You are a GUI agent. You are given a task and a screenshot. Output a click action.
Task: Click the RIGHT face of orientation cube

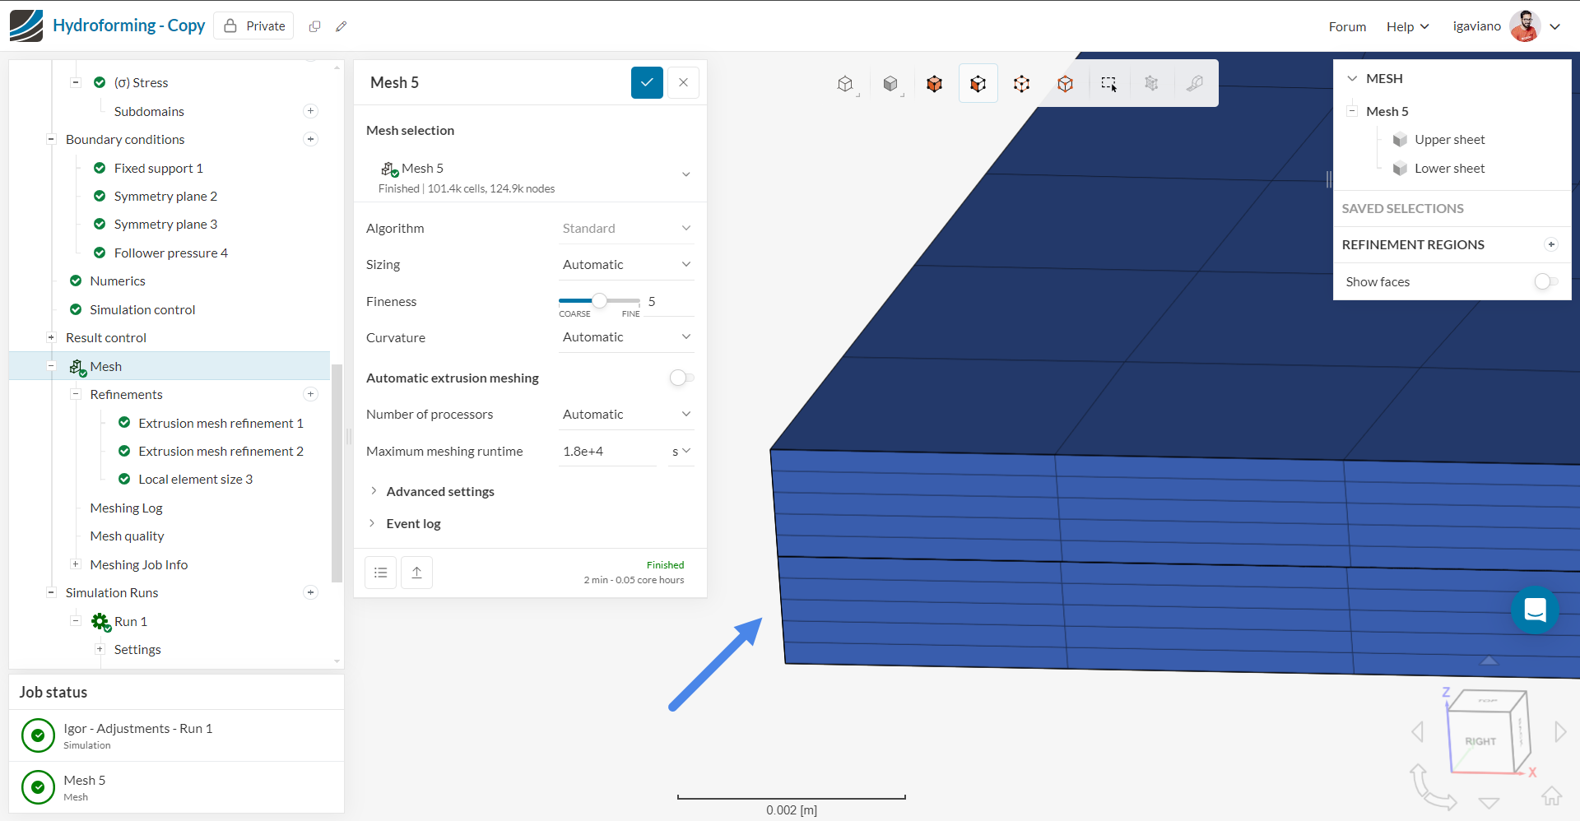1480,741
